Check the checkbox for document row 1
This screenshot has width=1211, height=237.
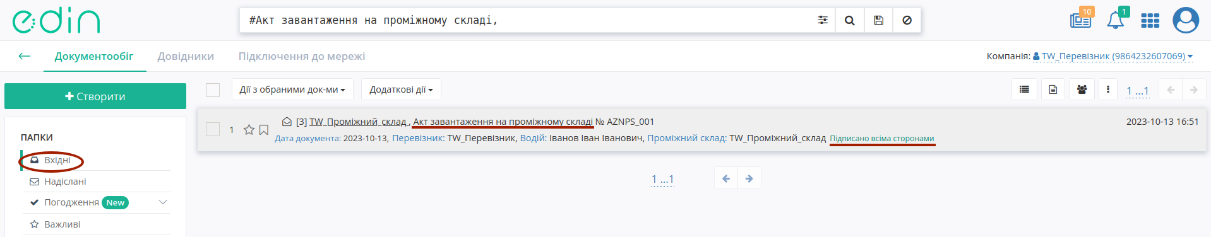click(x=213, y=129)
